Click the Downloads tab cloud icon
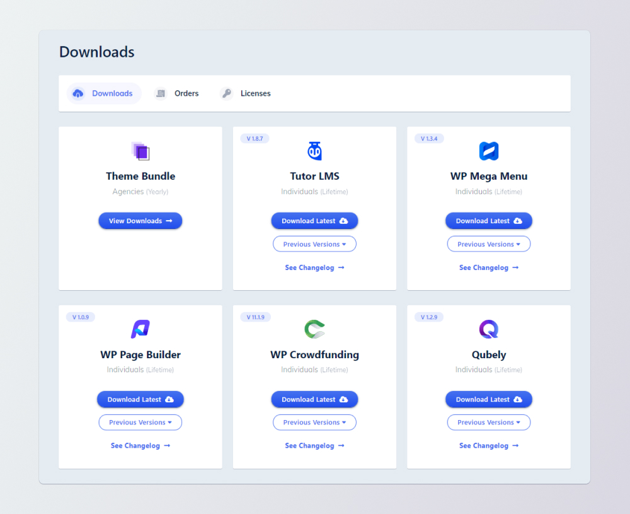 [x=78, y=93]
